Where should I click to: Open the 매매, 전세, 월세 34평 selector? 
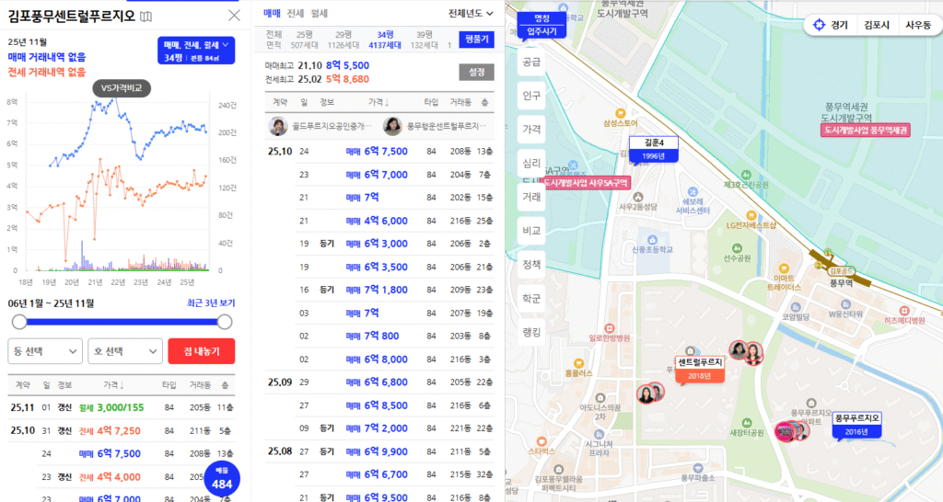coord(196,51)
